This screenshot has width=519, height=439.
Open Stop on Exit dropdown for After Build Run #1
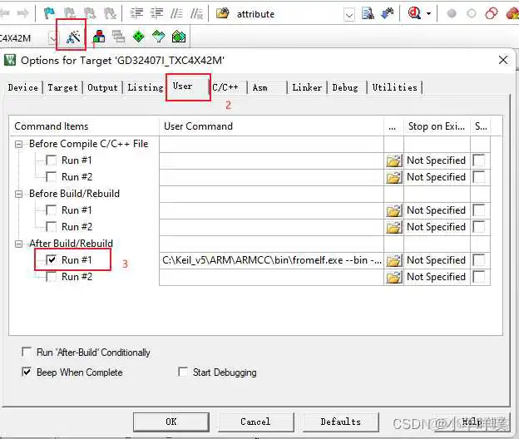[x=437, y=260]
